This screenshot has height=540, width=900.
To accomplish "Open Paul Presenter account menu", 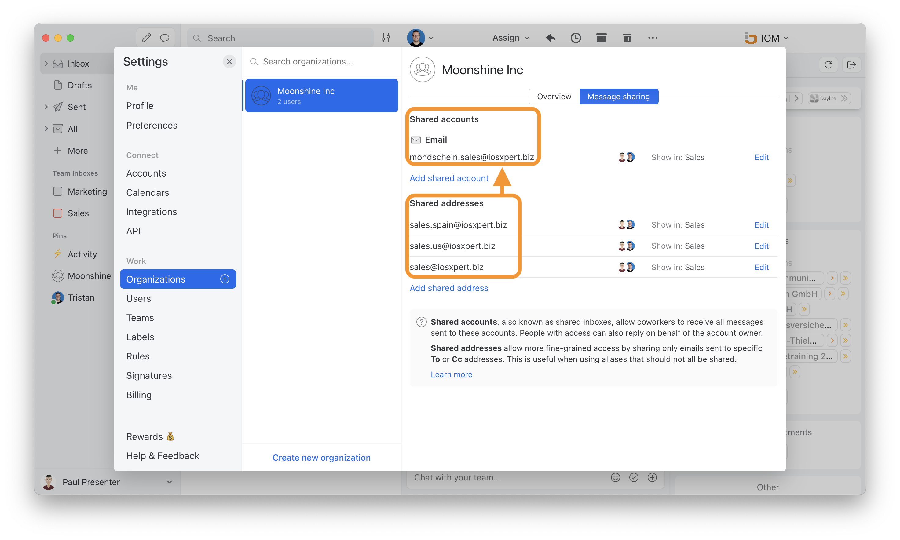I will click(x=107, y=482).
